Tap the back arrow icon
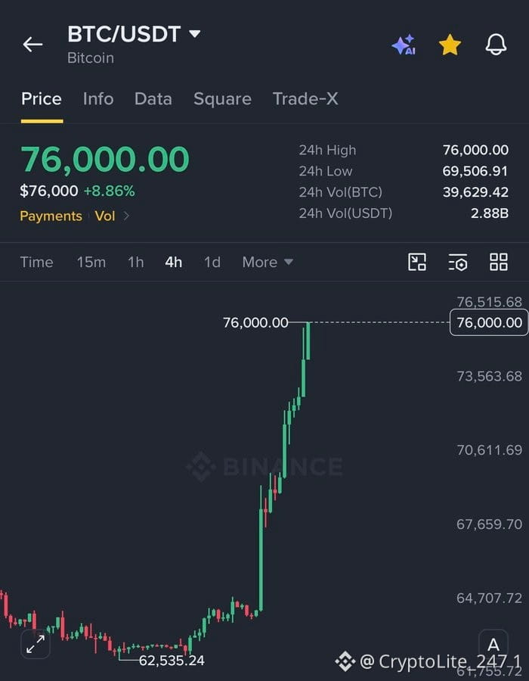 32,45
